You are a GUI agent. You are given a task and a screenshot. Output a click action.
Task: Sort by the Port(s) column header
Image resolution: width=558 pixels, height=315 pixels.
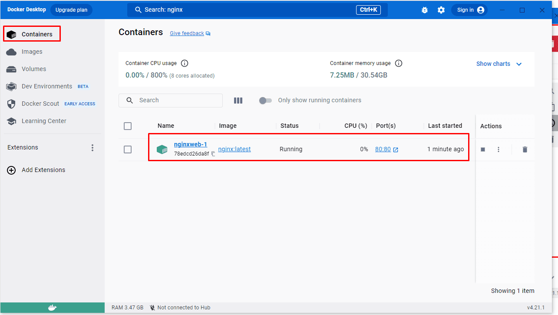pos(386,126)
